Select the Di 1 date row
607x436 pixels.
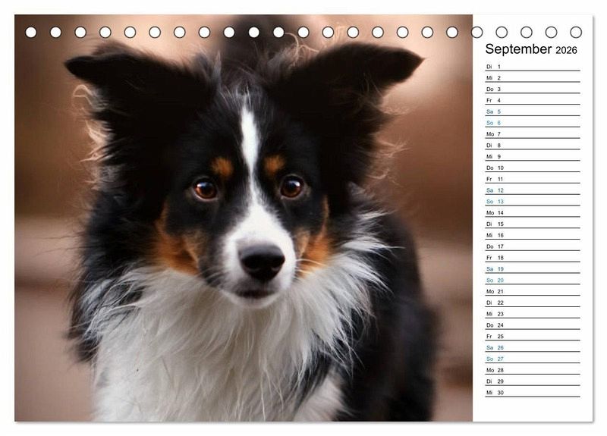[x=532, y=67]
